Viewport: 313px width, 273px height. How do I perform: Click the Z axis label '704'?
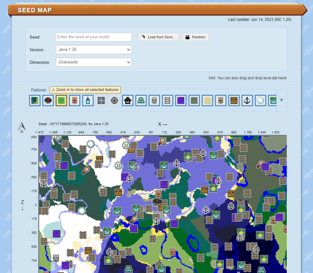coord(34,260)
